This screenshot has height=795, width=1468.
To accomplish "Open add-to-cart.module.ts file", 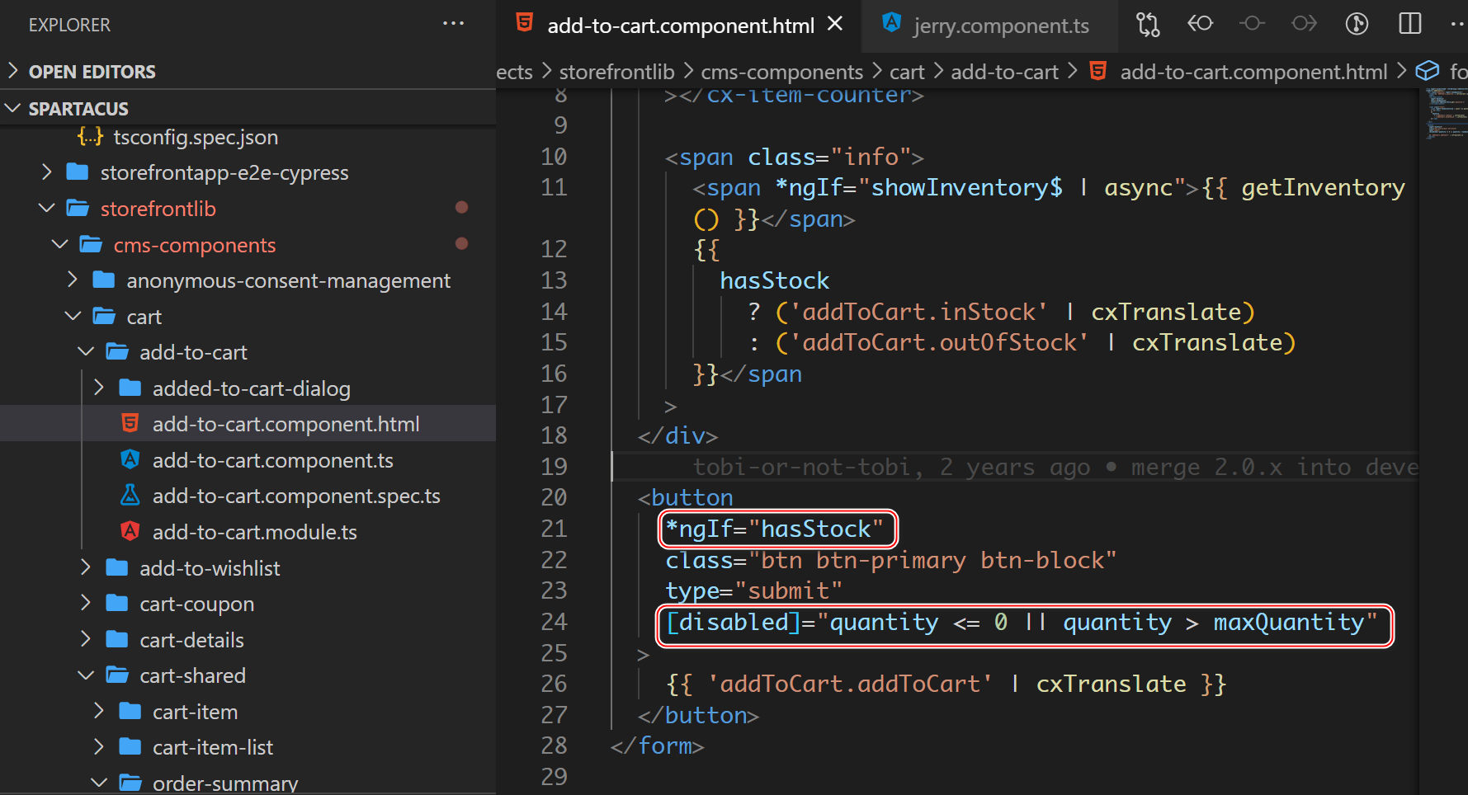I will click(254, 532).
